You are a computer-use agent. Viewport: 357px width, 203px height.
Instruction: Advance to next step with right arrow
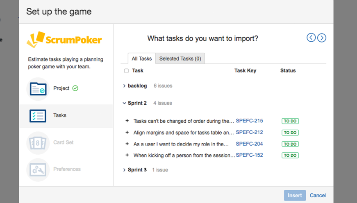(x=322, y=38)
